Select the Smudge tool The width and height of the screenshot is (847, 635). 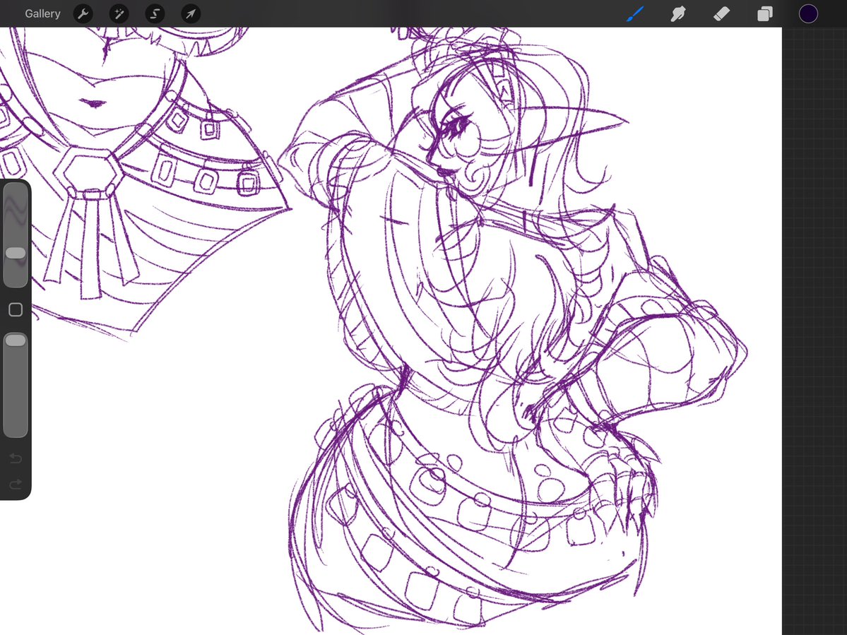click(x=678, y=13)
